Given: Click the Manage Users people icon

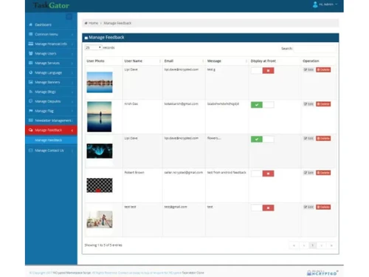Looking at the screenshot, I should (31, 53).
